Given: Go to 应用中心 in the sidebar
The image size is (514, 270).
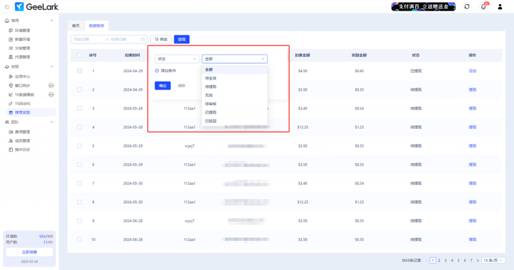Looking at the screenshot, I should pos(22,77).
